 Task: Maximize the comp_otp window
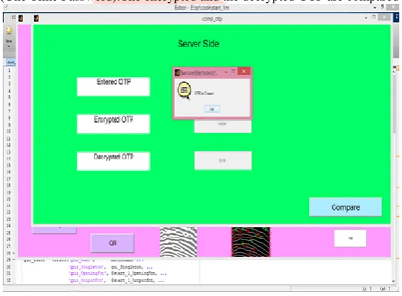pos(374,17)
